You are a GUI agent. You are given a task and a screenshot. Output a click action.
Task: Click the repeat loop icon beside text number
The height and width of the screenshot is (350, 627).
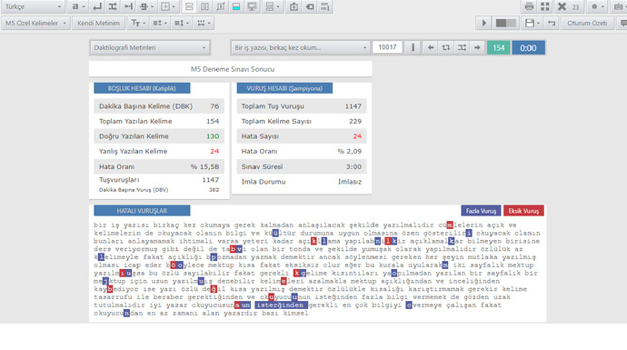point(446,47)
